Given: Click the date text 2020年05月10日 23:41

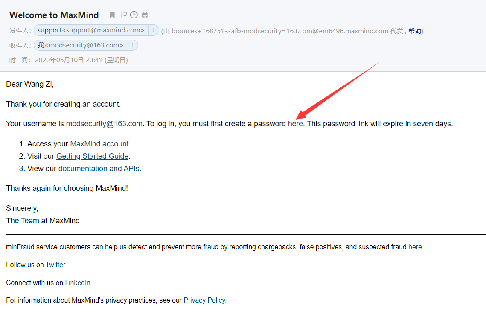Looking at the screenshot, I should tap(69, 60).
